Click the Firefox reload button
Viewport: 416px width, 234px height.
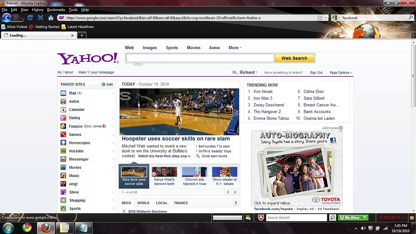tap(30, 18)
